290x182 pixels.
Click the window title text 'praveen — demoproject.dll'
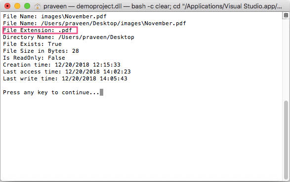click(x=83, y=6)
